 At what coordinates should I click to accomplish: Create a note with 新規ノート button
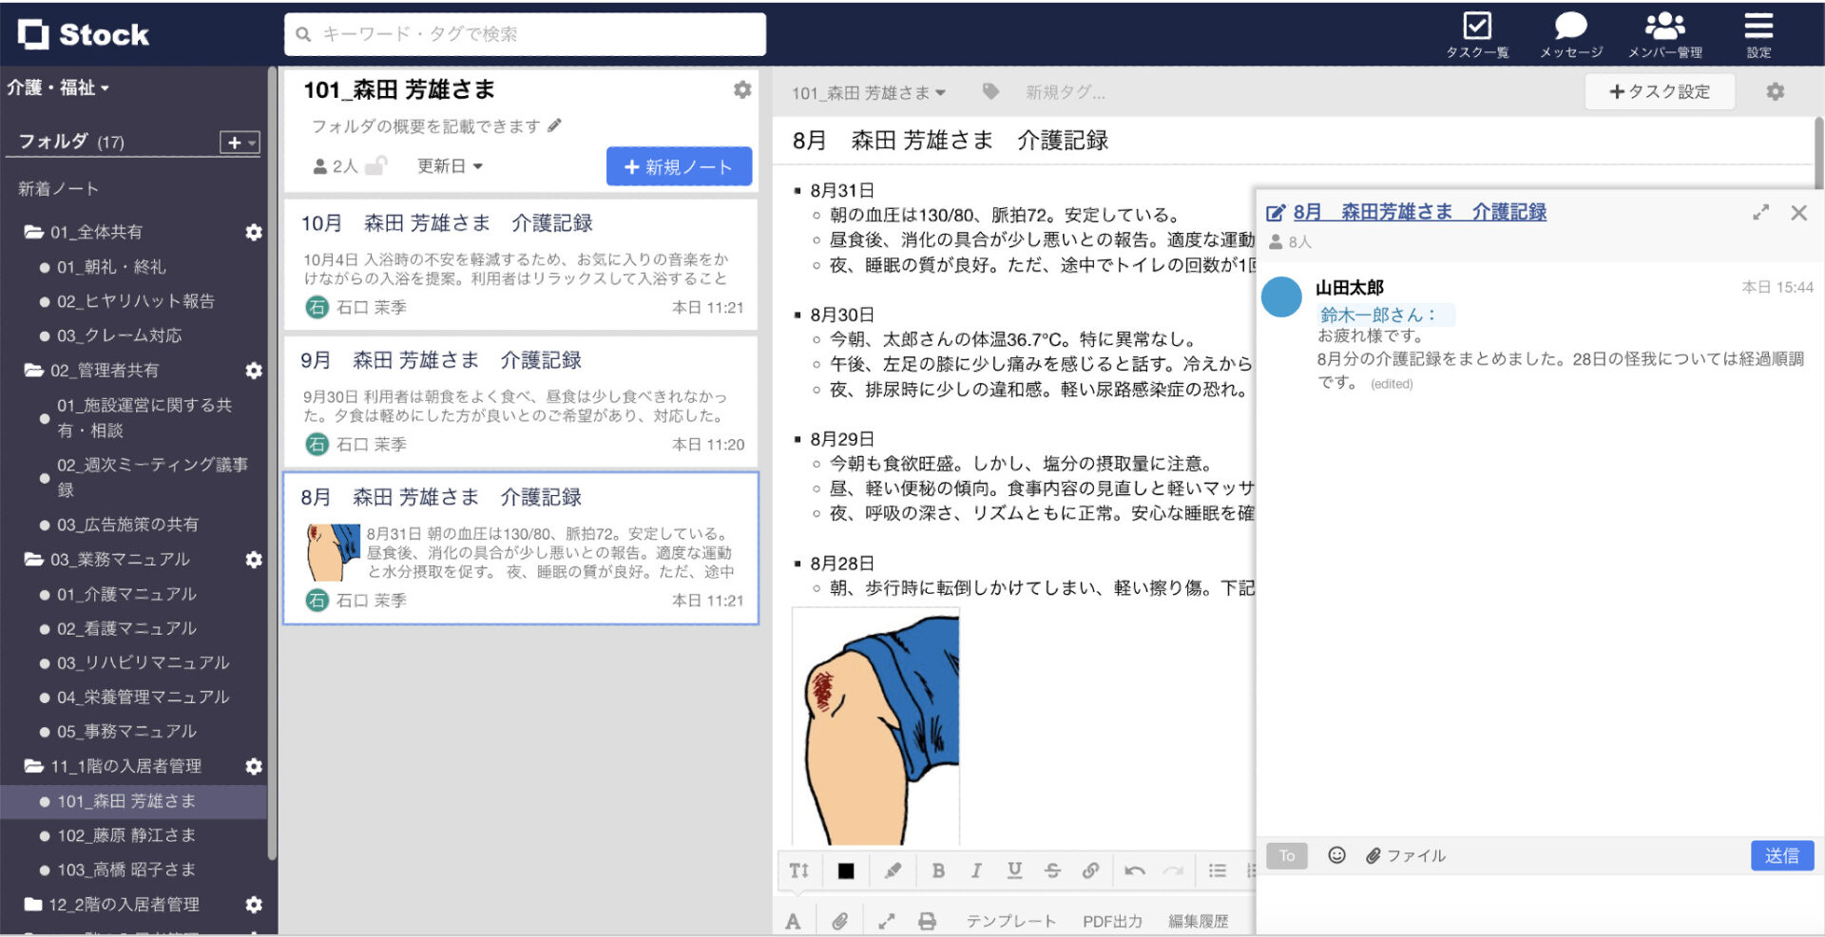click(679, 165)
